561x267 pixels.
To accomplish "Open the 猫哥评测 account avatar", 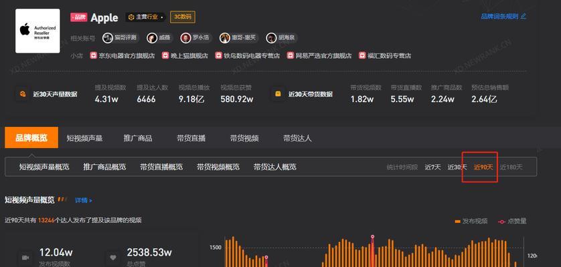I will (x=108, y=38).
